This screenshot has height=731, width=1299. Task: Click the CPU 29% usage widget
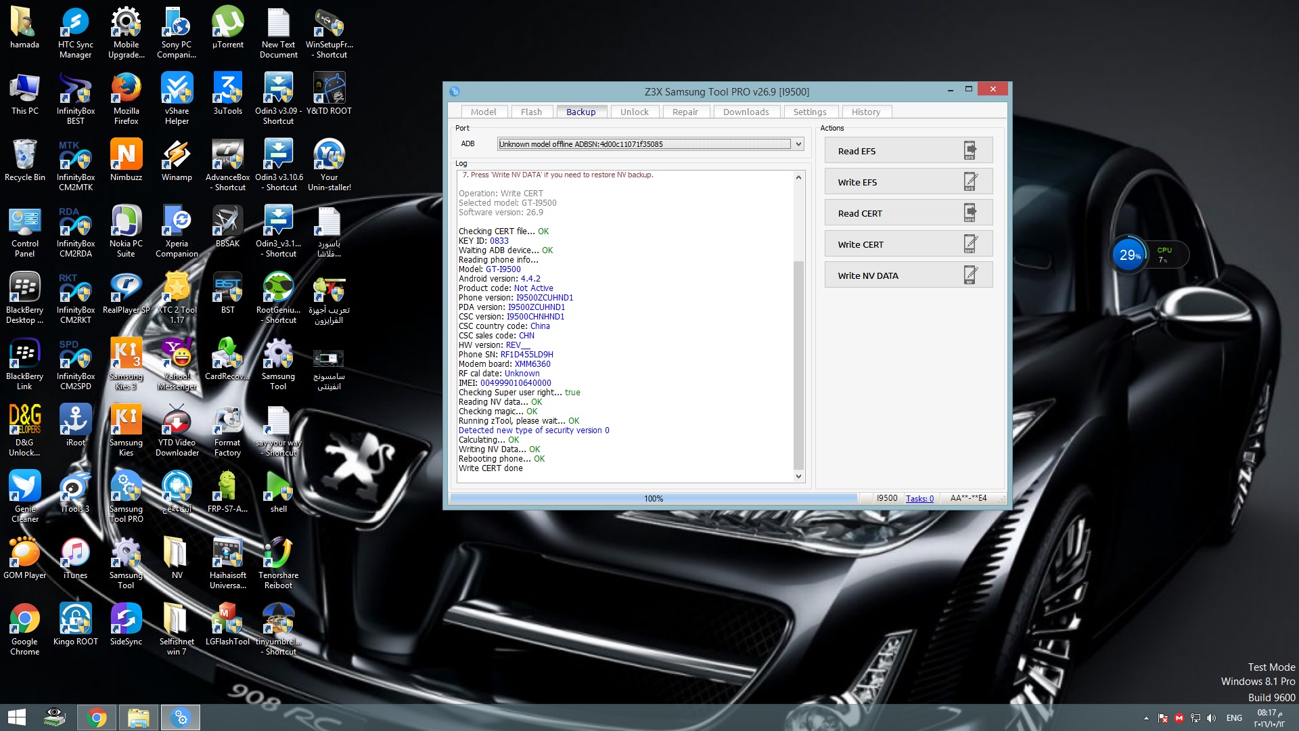(x=1149, y=255)
